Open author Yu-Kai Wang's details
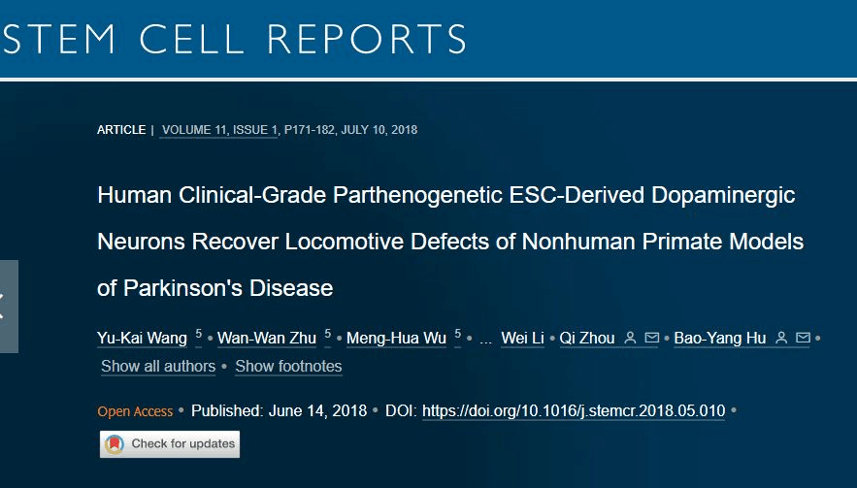 [142, 339]
